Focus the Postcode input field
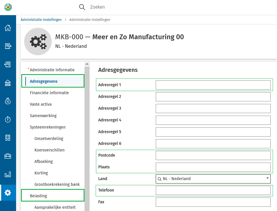This screenshot has width=277, height=211. 213,155
